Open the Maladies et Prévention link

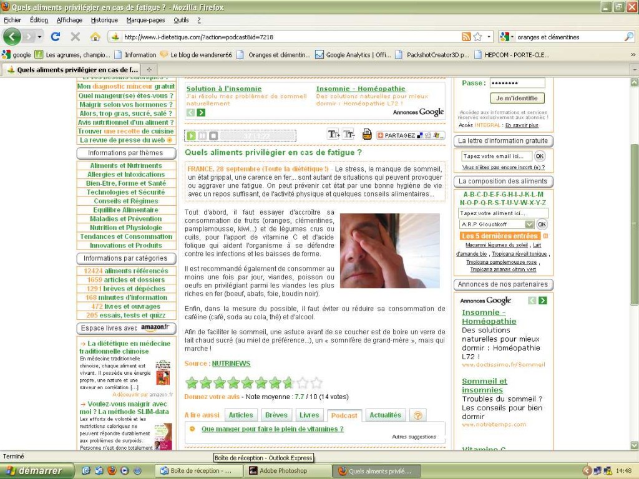click(x=126, y=219)
